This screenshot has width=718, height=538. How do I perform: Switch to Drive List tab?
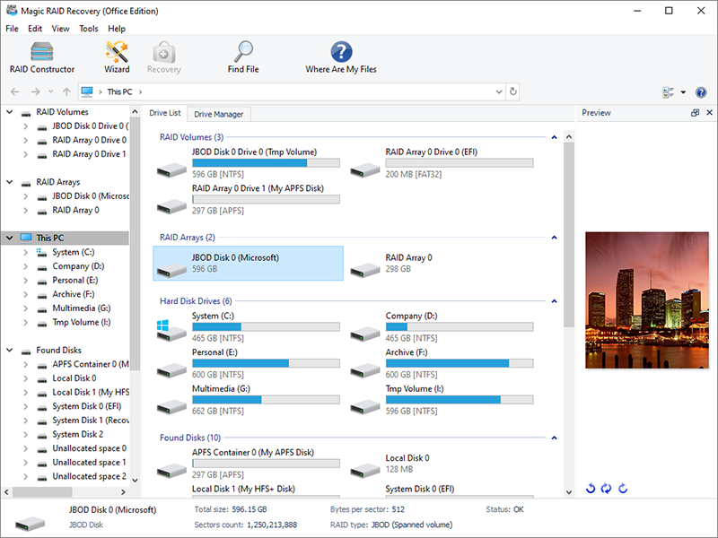pos(165,113)
